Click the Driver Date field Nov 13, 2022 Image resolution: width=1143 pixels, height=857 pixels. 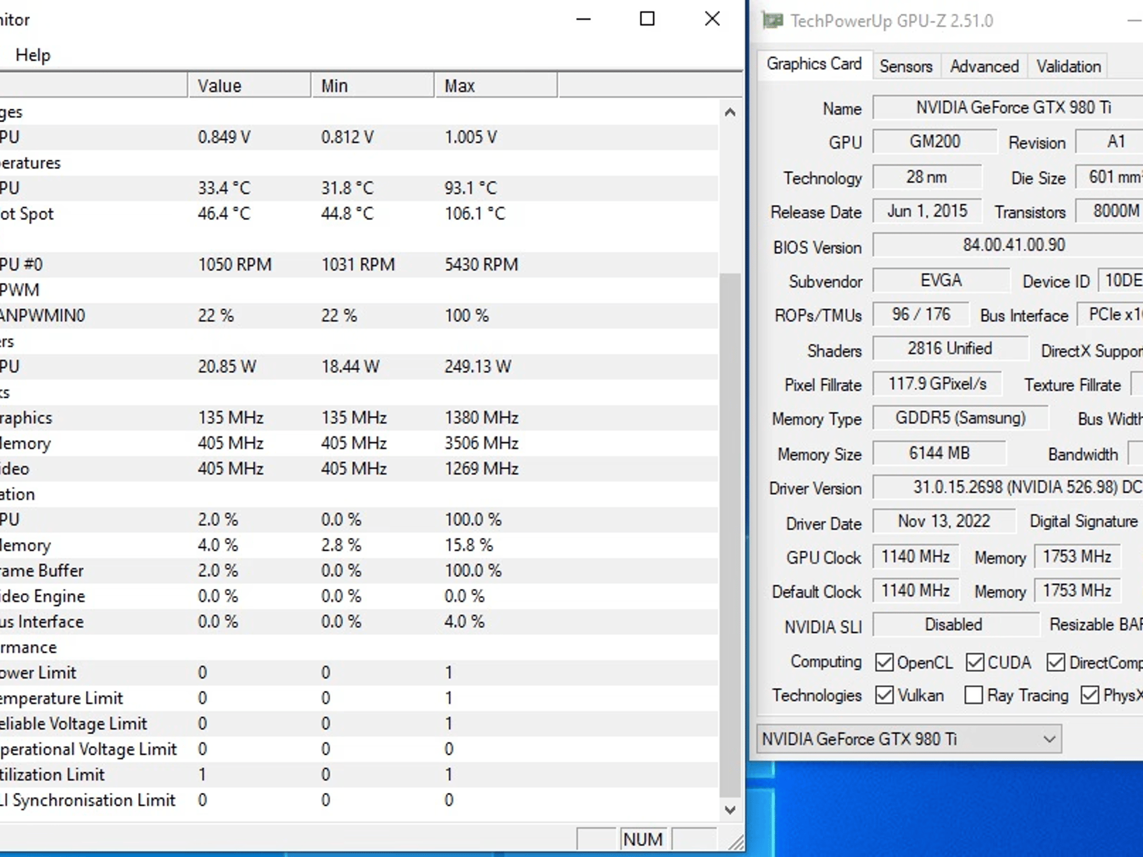944,521
